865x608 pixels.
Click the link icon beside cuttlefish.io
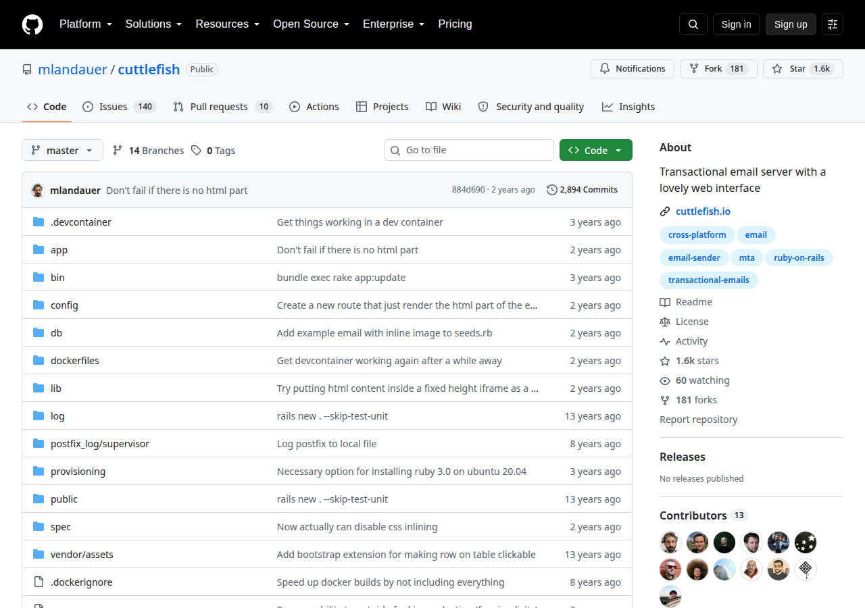tap(665, 211)
